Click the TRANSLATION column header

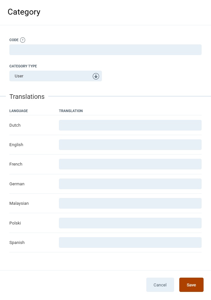click(x=71, y=111)
